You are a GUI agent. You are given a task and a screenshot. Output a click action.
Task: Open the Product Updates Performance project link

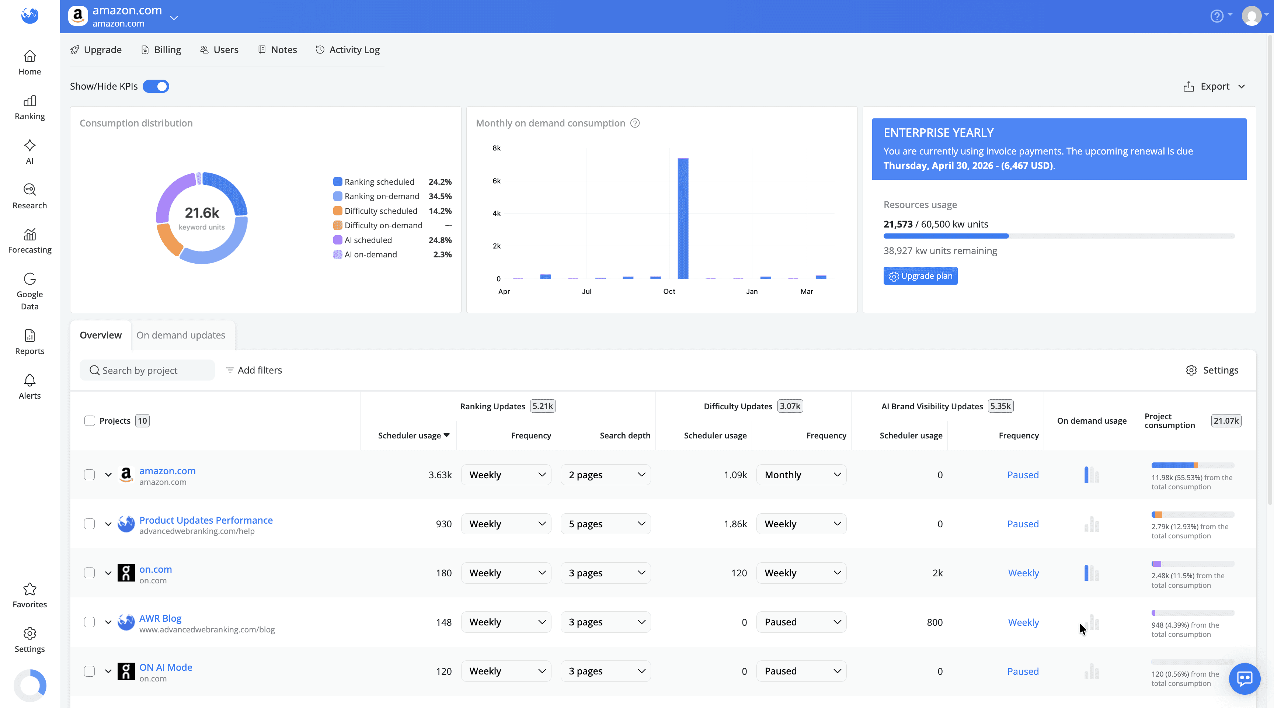click(x=206, y=520)
